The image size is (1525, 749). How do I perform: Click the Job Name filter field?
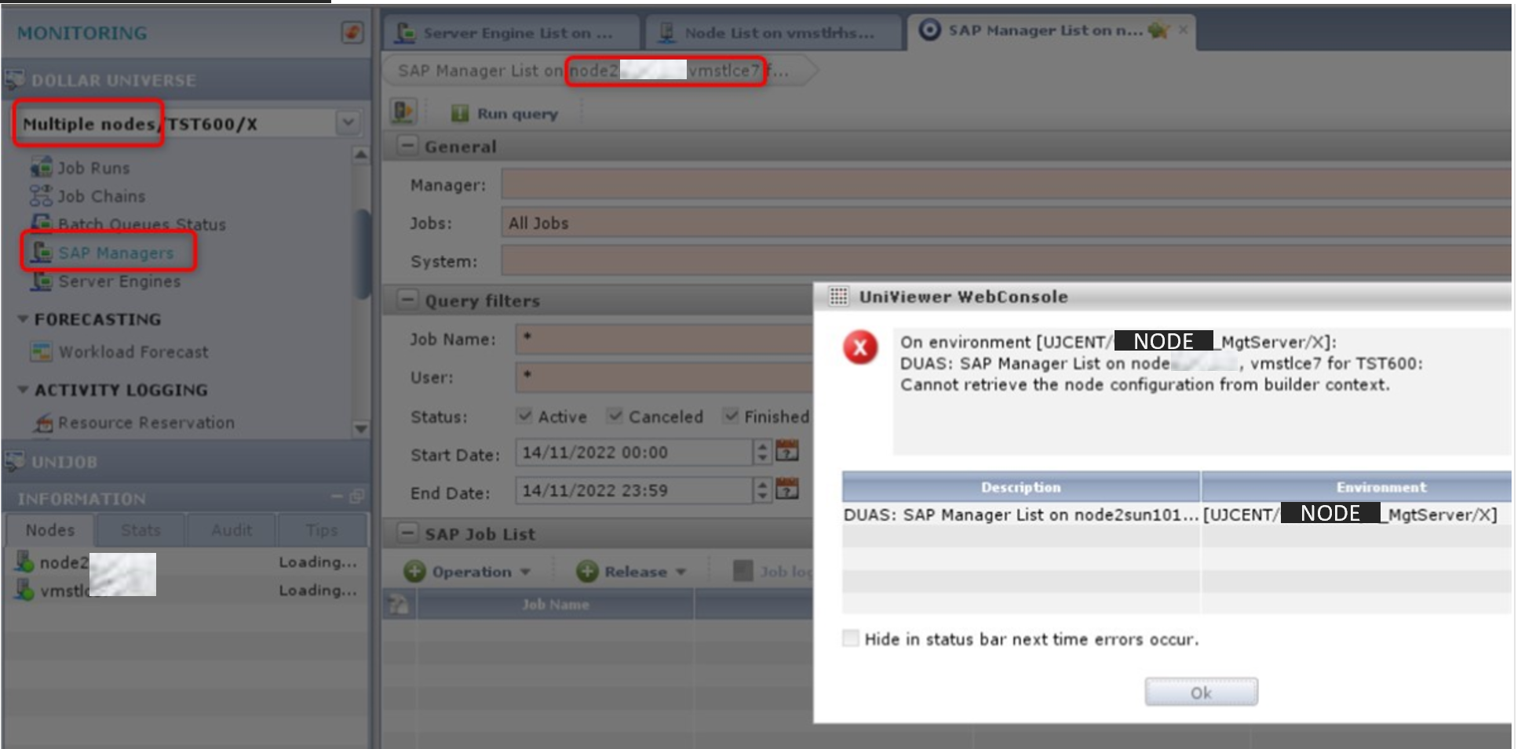(x=664, y=339)
